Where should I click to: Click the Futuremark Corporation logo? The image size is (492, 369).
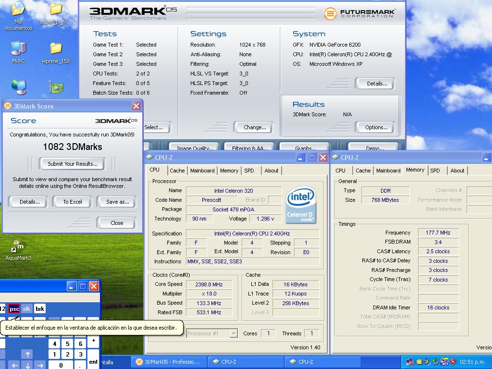[359, 13]
